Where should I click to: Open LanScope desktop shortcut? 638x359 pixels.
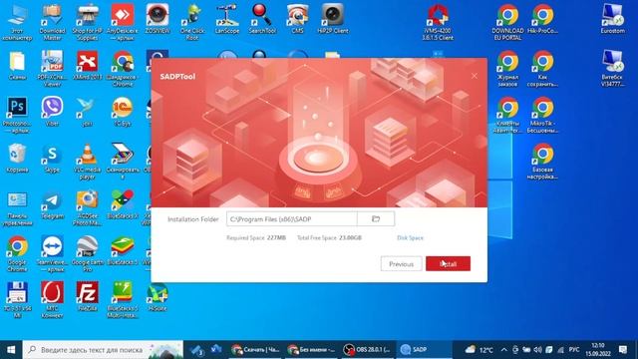[227, 19]
